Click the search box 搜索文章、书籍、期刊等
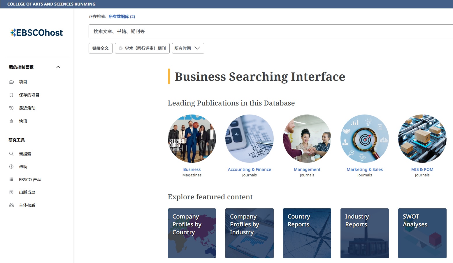The height and width of the screenshot is (263, 453). 271,31
